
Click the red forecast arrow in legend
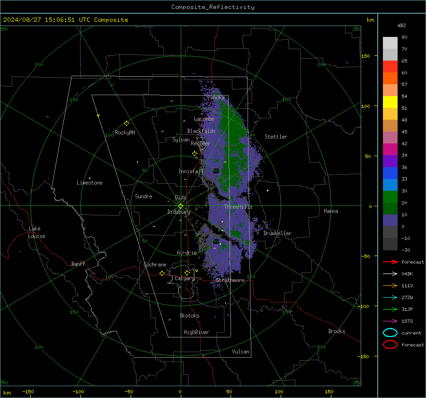tap(390, 262)
